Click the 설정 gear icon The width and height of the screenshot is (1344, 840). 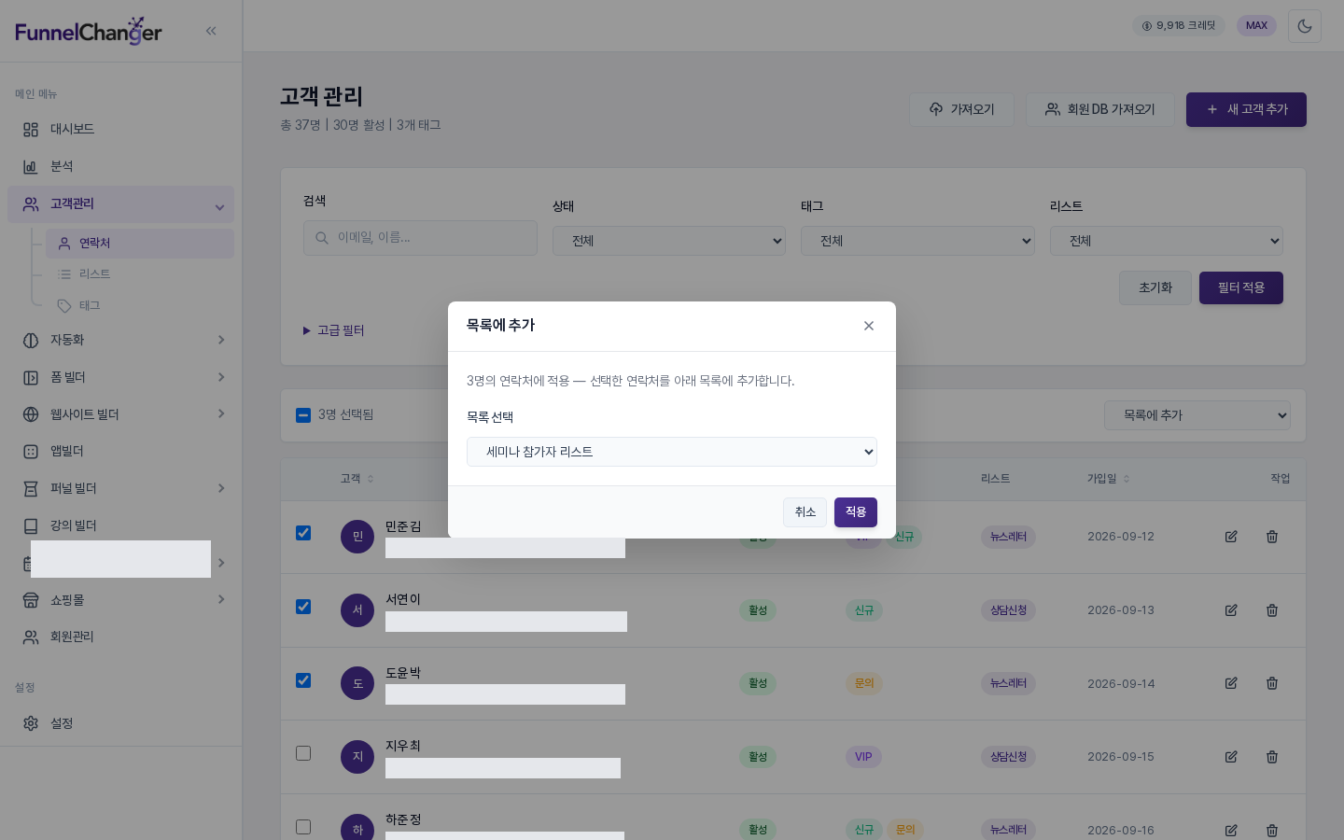pos(31,724)
